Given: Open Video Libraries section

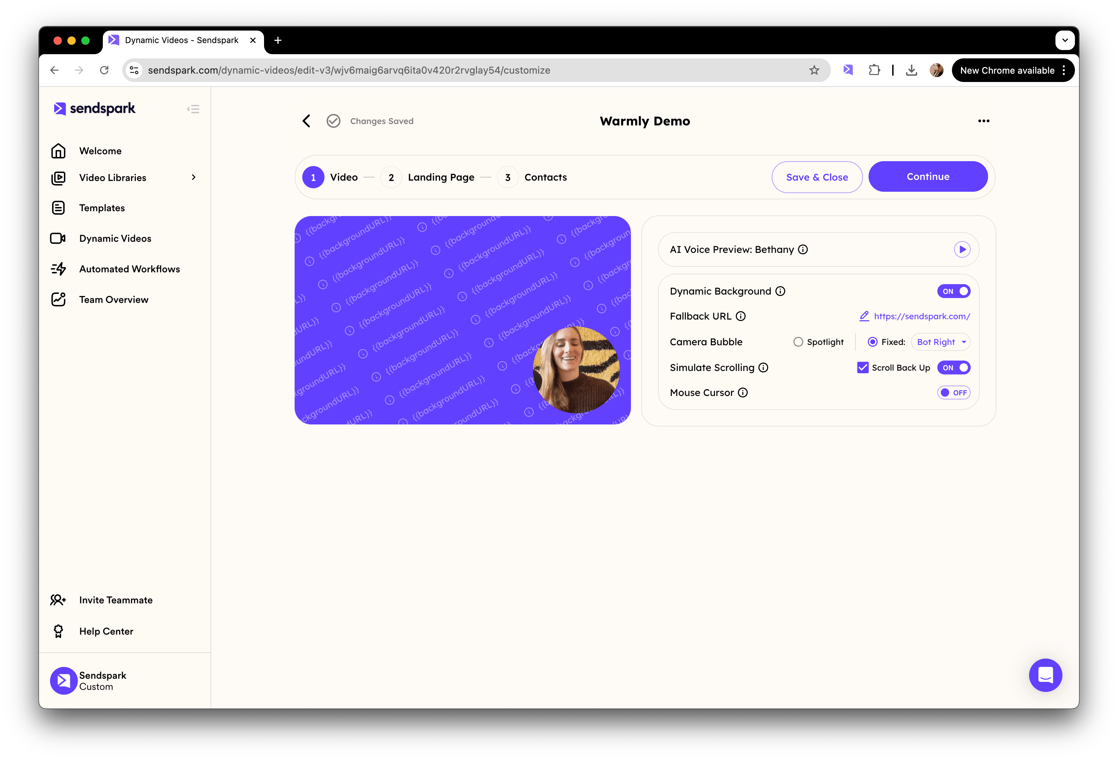Looking at the screenshot, I should (113, 177).
